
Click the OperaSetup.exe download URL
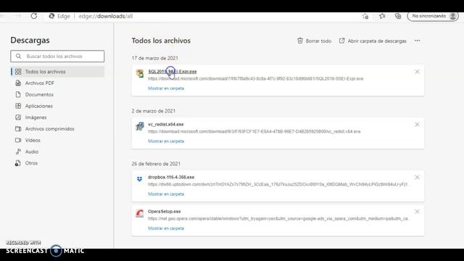[278, 219]
